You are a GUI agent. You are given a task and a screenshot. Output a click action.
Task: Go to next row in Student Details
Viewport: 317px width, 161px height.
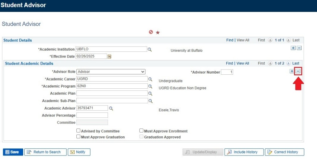289,40
